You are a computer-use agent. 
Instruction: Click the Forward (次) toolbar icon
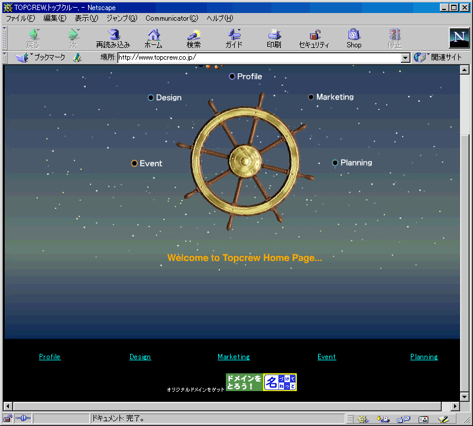coord(73,38)
